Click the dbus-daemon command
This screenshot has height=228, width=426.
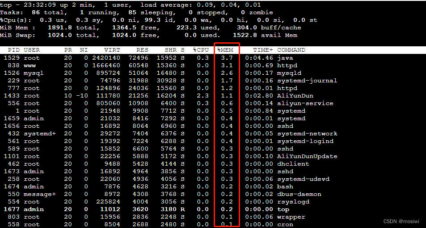coord(299,195)
